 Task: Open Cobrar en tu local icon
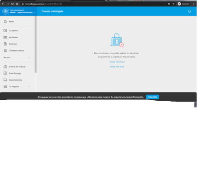tap(5, 67)
